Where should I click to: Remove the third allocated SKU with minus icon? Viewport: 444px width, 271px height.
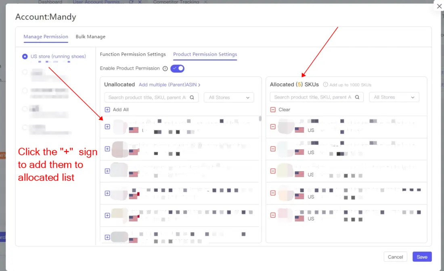(x=273, y=171)
